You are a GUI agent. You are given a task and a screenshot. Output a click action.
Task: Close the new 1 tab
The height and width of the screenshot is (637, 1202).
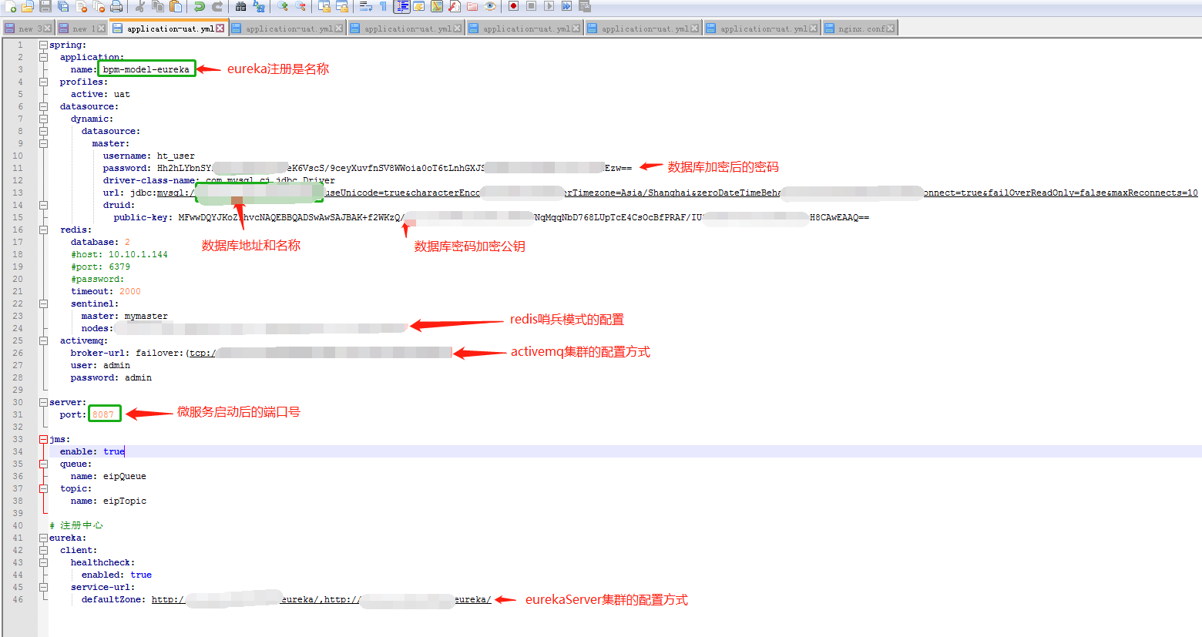click(102, 28)
